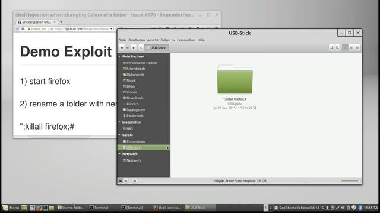Open the user applet in panel
The image size is (380, 213).
tap(327, 208)
